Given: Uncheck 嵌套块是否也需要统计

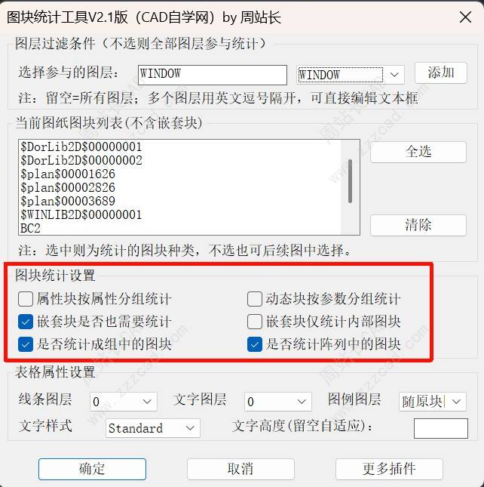Looking at the screenshot, I should (x=26, y=322).
